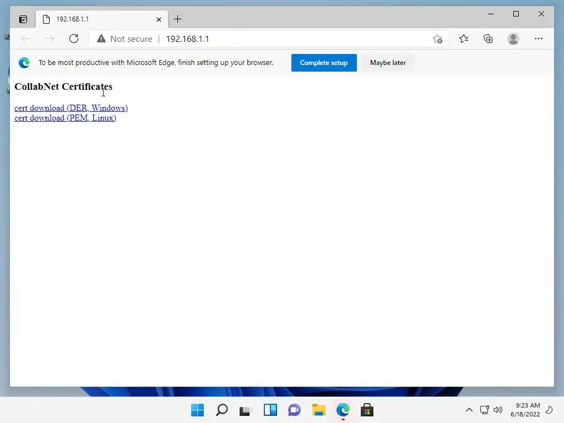
Task: Click the Edge logo in setup banner
Action: coord(24,63)
